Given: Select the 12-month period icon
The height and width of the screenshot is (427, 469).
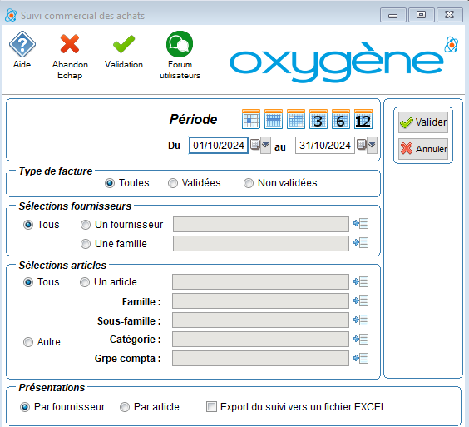Looking at the screenshot, I should click(x=363, y=119).
